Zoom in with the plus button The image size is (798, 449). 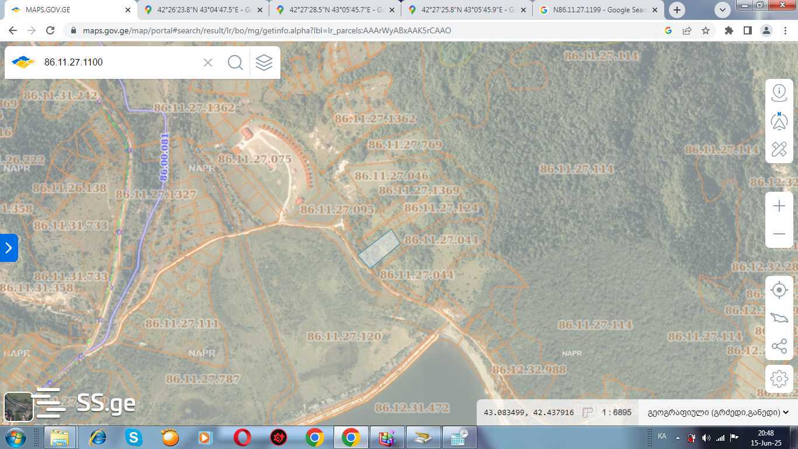pos(779,206)
